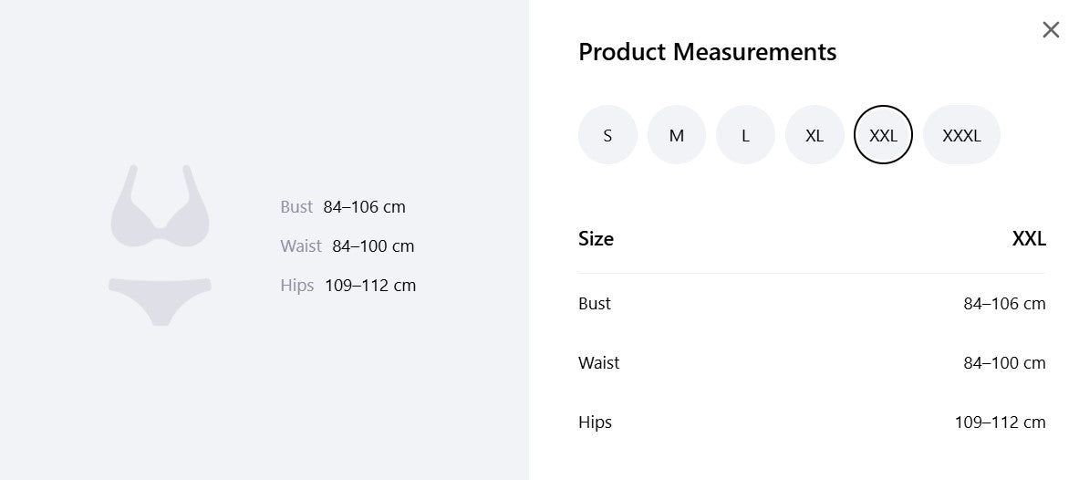Switch to size L
The image size is (1079, 480).
click(x=745, y=135)
